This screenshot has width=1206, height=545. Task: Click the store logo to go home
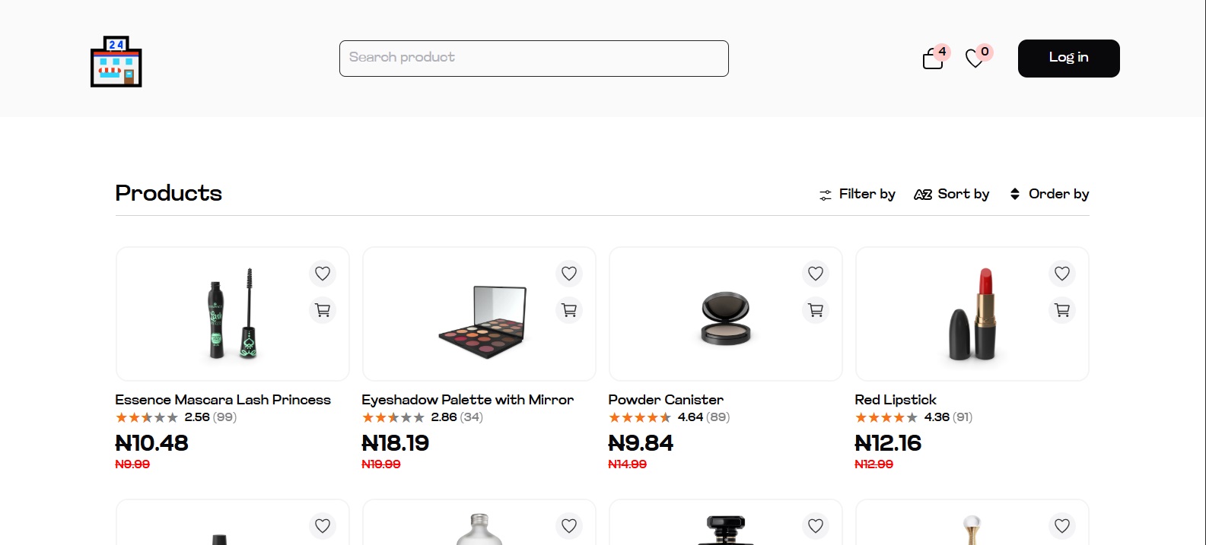[x=116, y=61]
